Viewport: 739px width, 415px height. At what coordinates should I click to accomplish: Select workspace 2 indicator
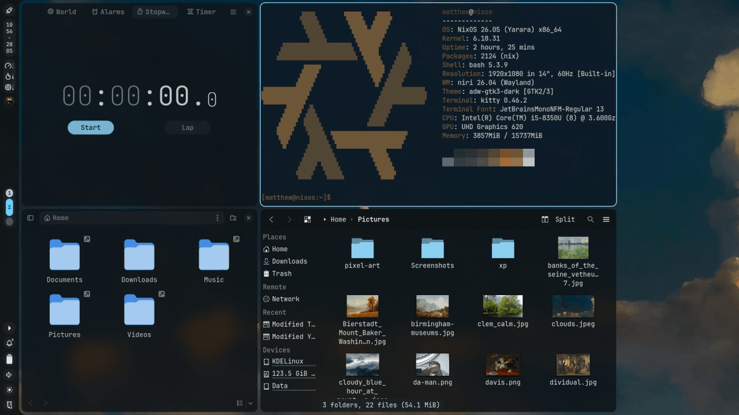click(x=9, y=207)
